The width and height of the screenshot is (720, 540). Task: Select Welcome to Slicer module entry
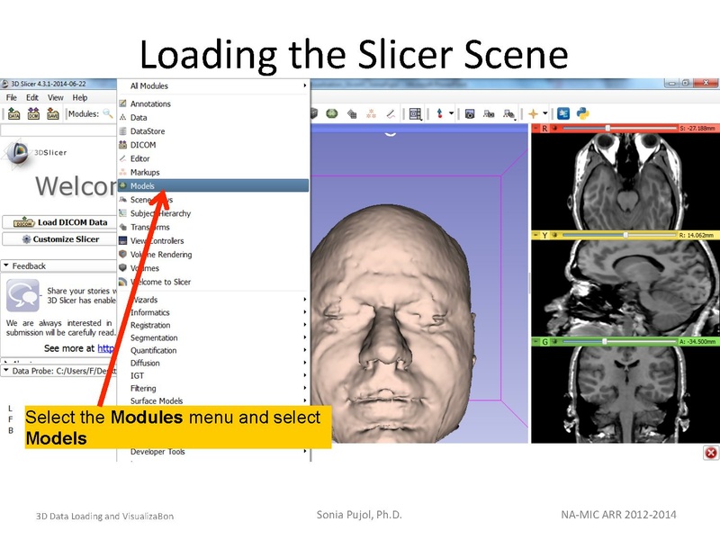(x=213, y=282)
